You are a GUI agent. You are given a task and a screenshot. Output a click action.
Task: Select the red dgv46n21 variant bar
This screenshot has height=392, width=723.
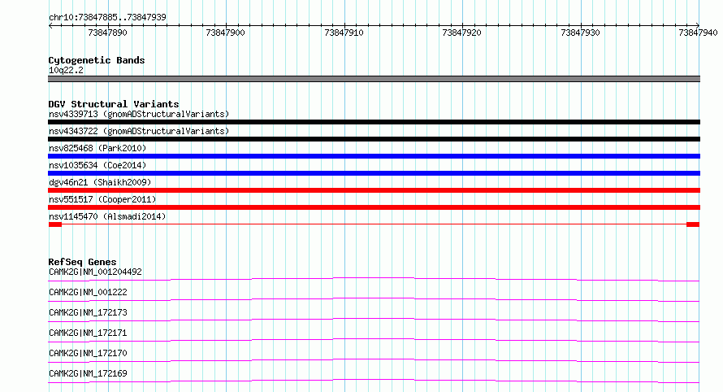[x=374, y=190]
